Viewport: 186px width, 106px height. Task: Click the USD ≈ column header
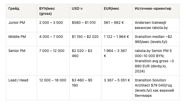[77, 9]
